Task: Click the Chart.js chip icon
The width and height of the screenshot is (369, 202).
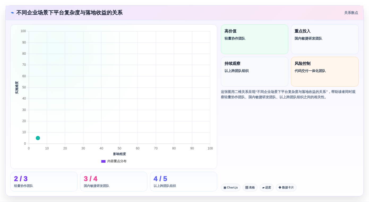Action: click(x=225, y=188)
